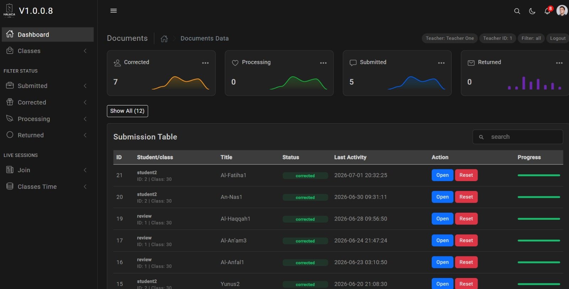Toggle dark mode moon icon
The height and width of the screenshot is (289, 569).
(x=532, y=11)
